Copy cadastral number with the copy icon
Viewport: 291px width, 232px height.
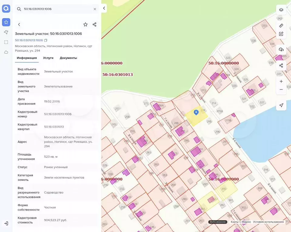(x=46, y=40)
